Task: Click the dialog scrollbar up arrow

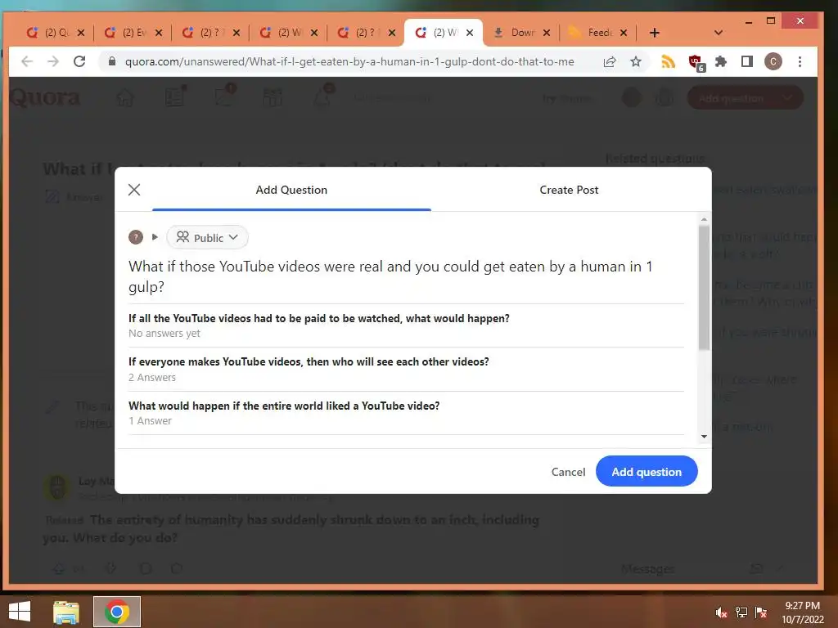Action: [x=704, y=219]
